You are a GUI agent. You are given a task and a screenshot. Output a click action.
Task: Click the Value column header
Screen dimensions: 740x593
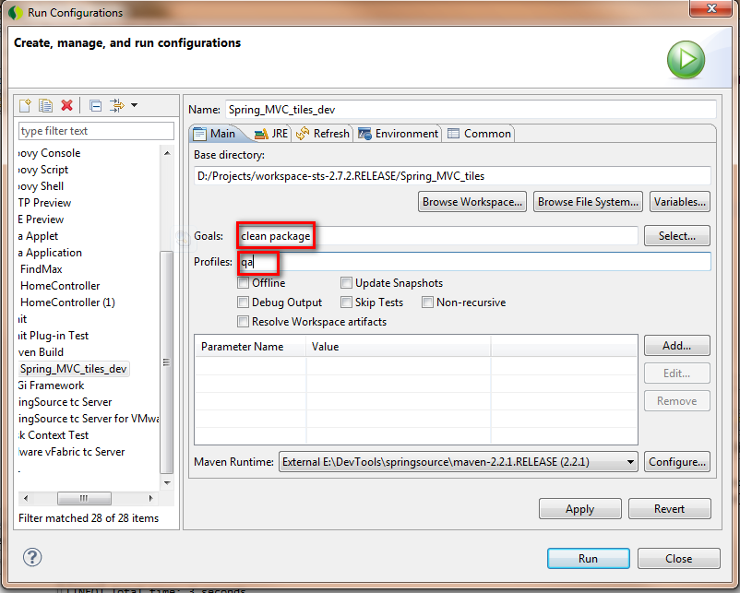pos(399,347)
